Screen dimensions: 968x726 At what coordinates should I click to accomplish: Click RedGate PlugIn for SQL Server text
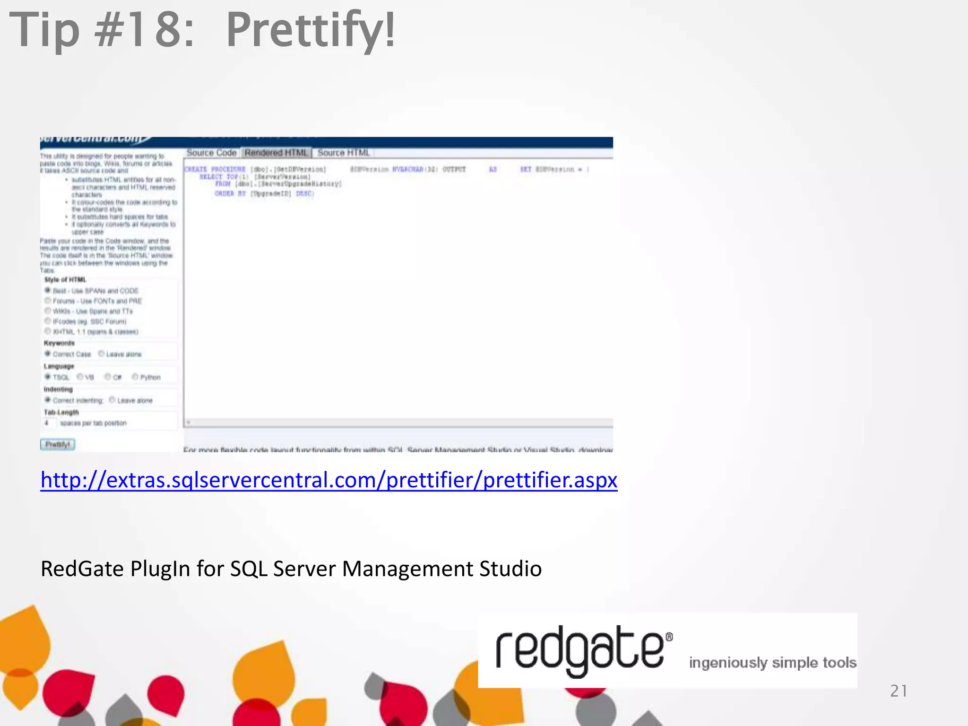(291, 569)
